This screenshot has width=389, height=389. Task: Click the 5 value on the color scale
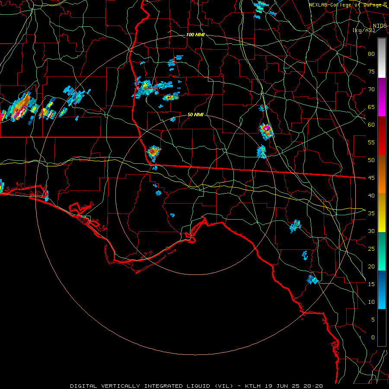pyautogui.click(x=373, y=320)
